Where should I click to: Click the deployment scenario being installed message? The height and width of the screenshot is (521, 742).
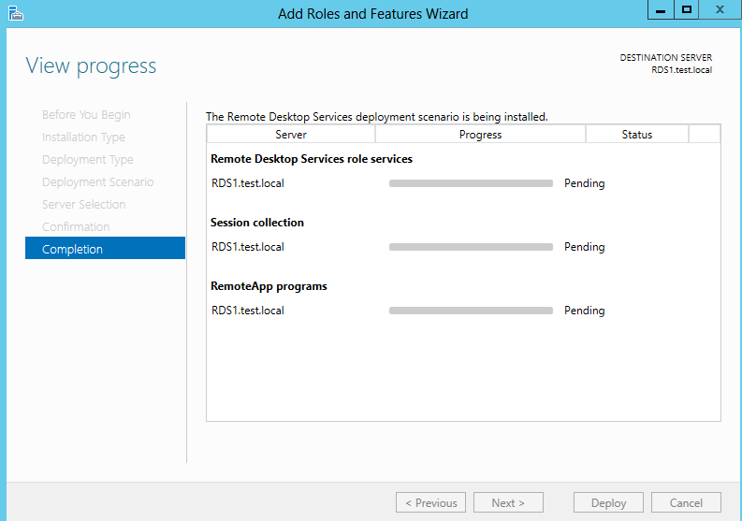(x=377, y=117)
